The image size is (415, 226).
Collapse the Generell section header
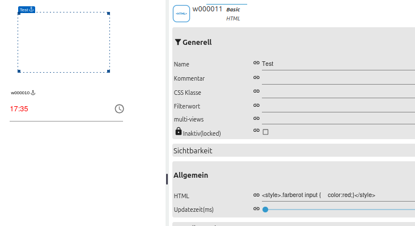pos(197,43)
